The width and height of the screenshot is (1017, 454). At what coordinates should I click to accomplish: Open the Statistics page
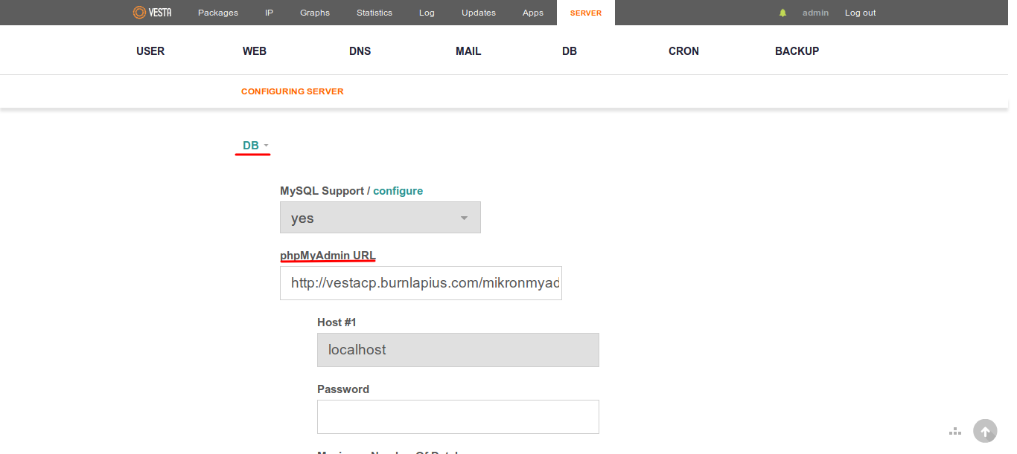(374, 13)
